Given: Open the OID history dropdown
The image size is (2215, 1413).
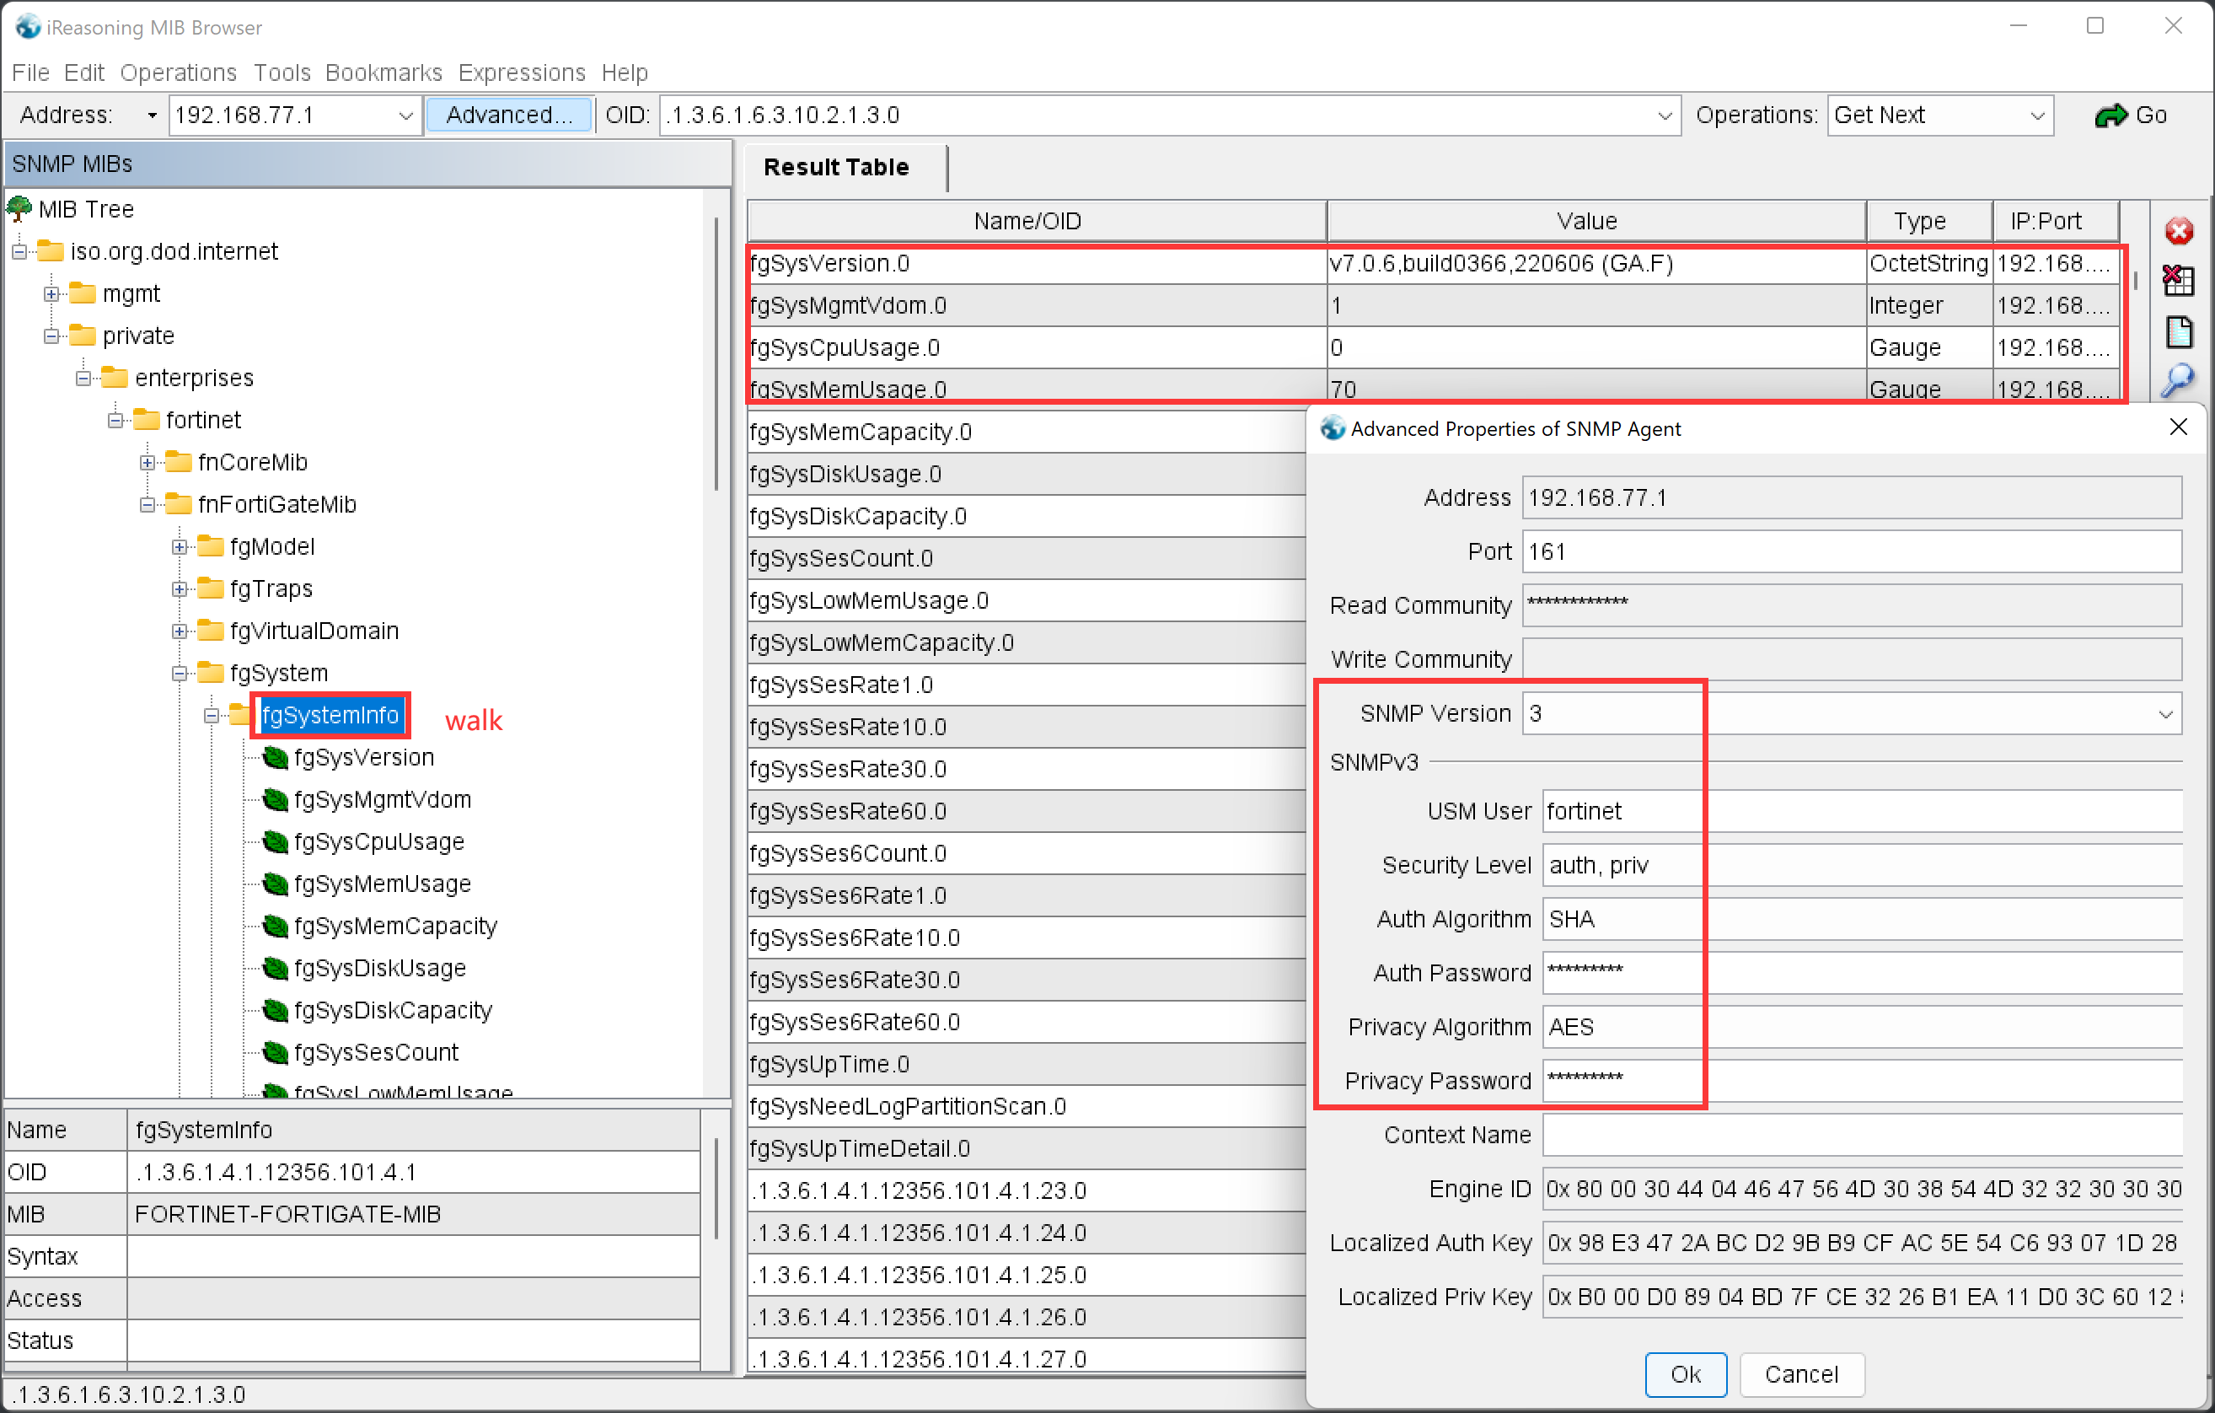Looking at the screenshot, I should pos(1664,116).
